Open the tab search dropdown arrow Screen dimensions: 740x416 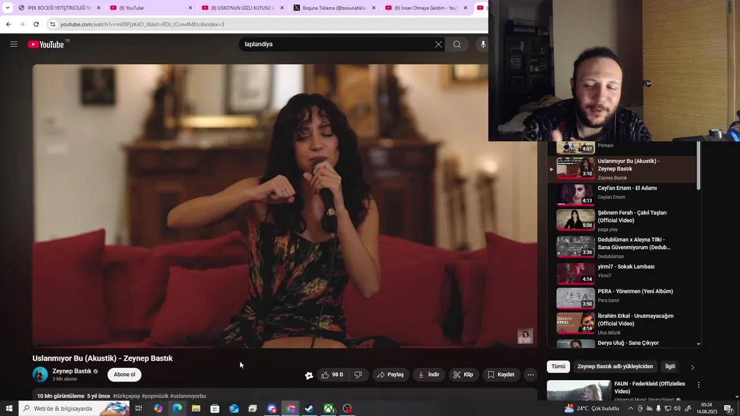pyautogui.click(x=8, y=8)
